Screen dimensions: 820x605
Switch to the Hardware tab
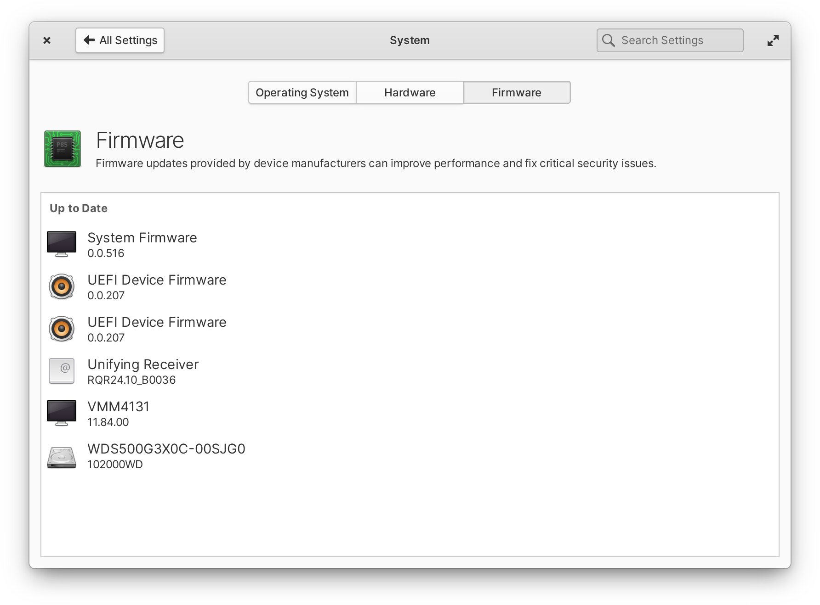410,93
